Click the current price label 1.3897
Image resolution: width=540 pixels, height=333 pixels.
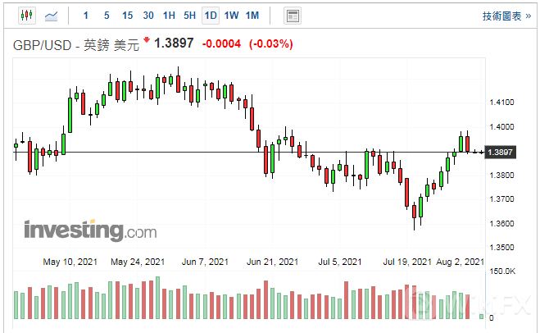point(500,153)
